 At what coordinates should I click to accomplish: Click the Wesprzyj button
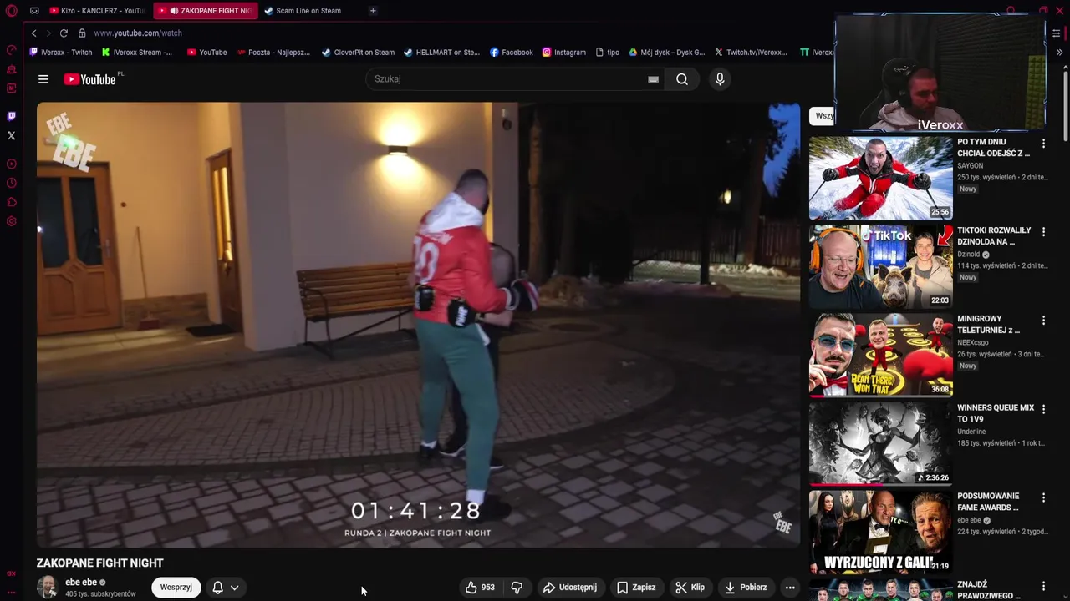[x=176, y=588]
